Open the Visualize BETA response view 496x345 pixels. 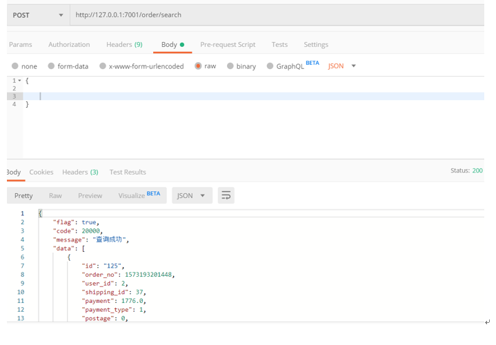tap(139, 195)
